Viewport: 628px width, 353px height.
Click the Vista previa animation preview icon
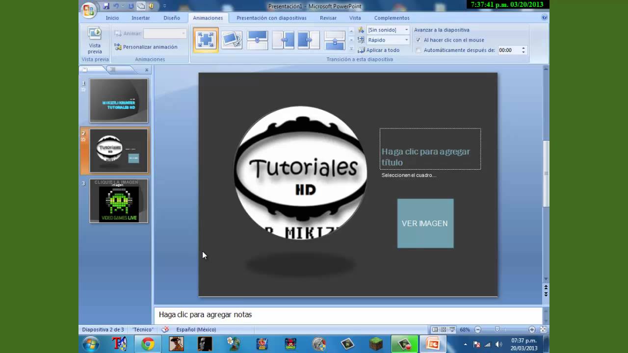pos(95,40)
